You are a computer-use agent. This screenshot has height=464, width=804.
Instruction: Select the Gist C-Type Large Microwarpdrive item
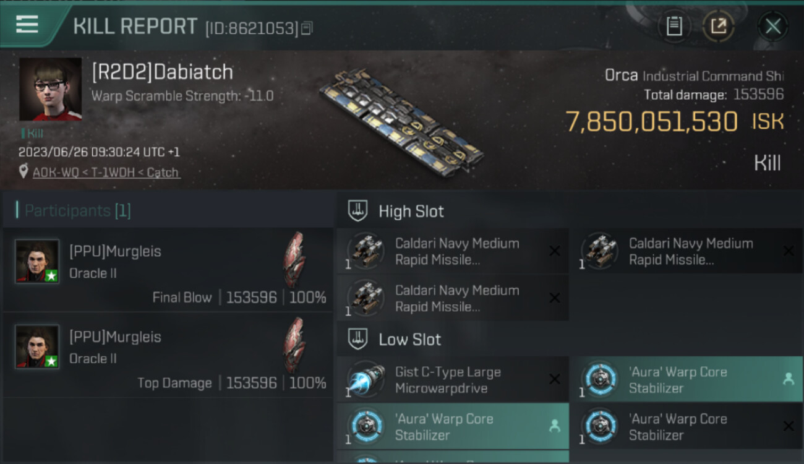point(448,380)
